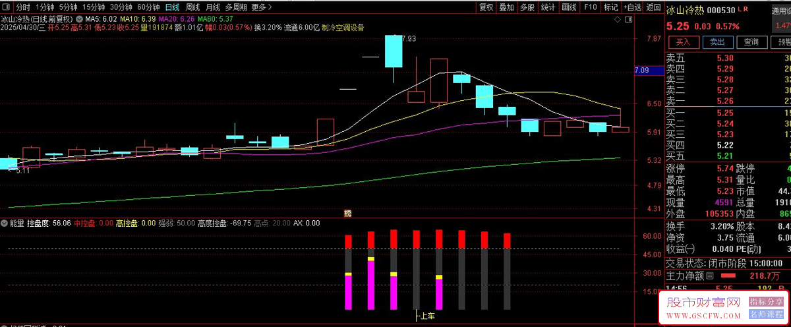
Task: Click the 交易状态 闭市阶段 status row
Action: click(x=728, y=263)
